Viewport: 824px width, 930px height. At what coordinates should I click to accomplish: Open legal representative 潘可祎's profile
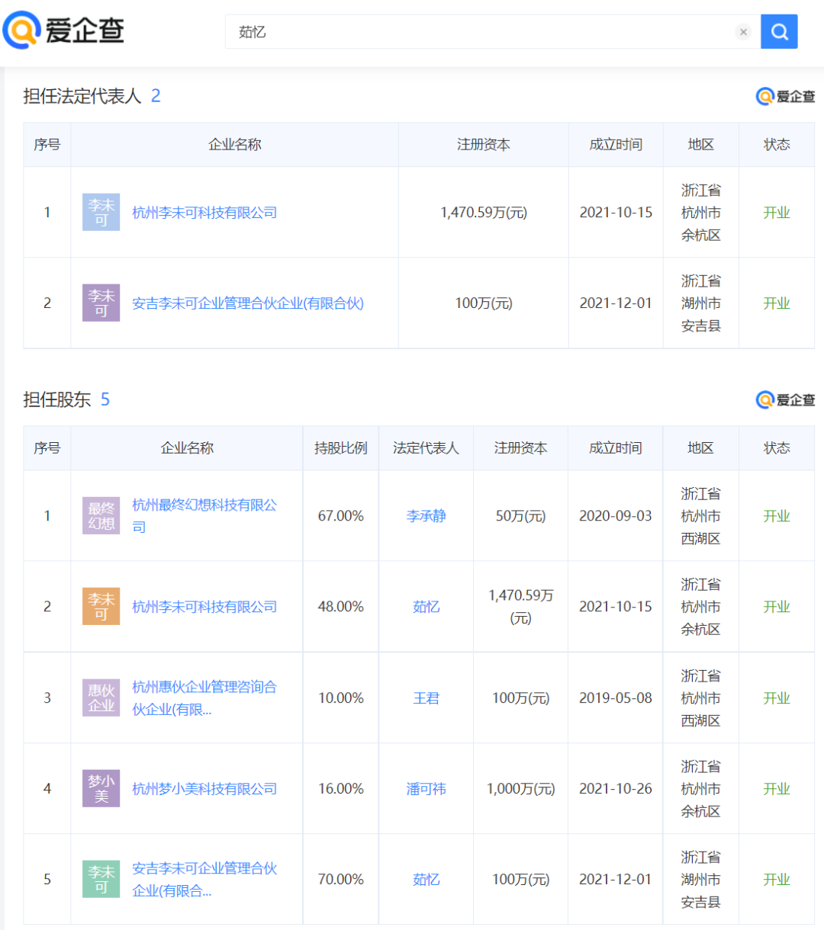(x=426, y=789)
